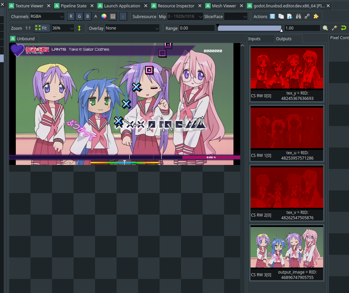349x293 pixels.
Task: Click the Actions label
Action: 260,16
